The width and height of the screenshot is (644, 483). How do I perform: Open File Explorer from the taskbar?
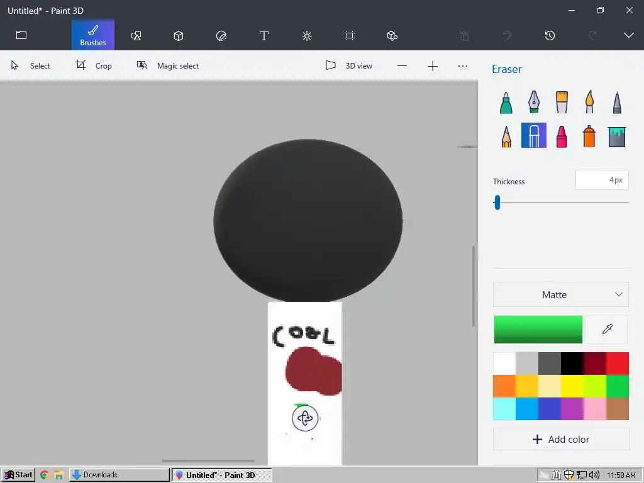[58, 475]
